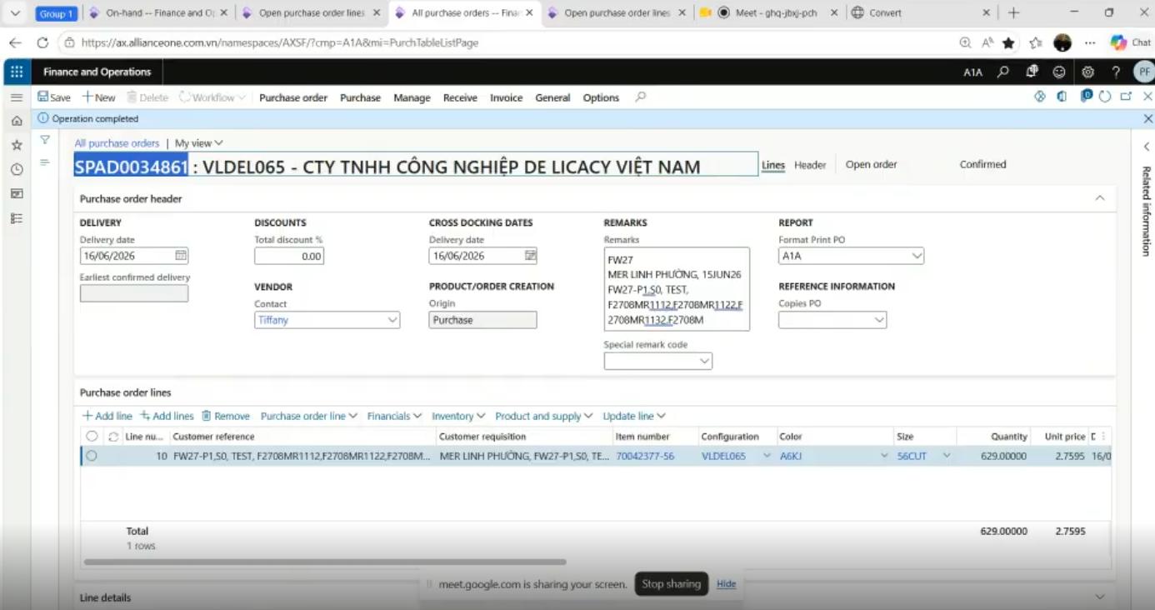1155x610 pixels.
Task: Open the message center icon
Action: 1032,72
